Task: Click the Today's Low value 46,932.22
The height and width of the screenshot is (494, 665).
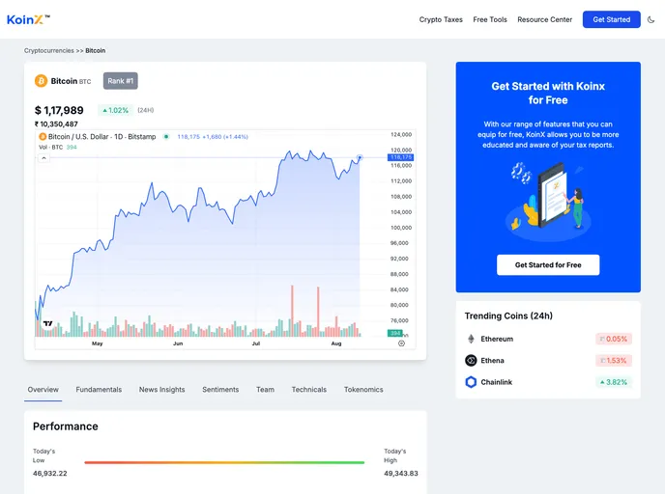Action: 50,474
